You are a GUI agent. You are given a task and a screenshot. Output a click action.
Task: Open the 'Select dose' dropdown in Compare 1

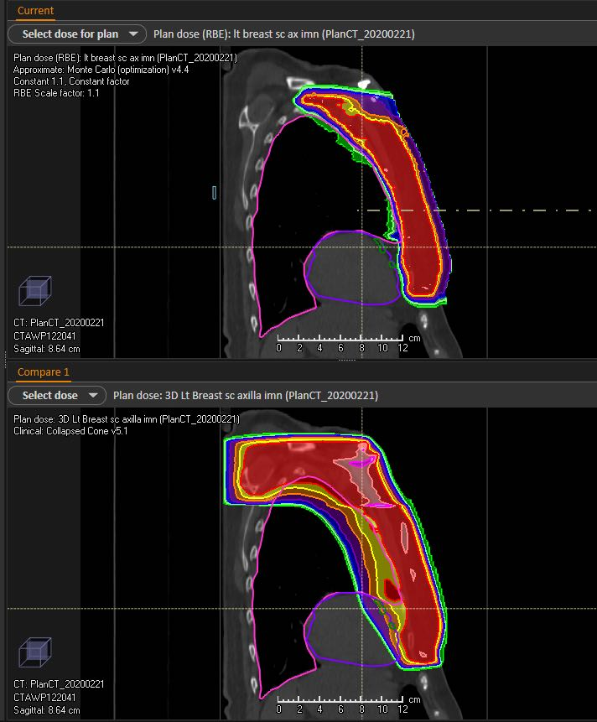click(x=56, y=395)
